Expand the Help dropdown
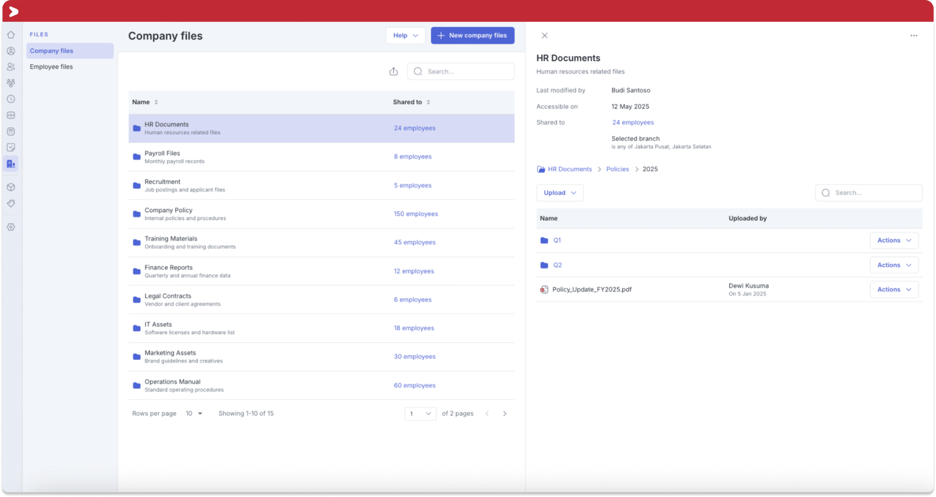The height and width of the screenshot is (497, 936). tap(405, 35)
